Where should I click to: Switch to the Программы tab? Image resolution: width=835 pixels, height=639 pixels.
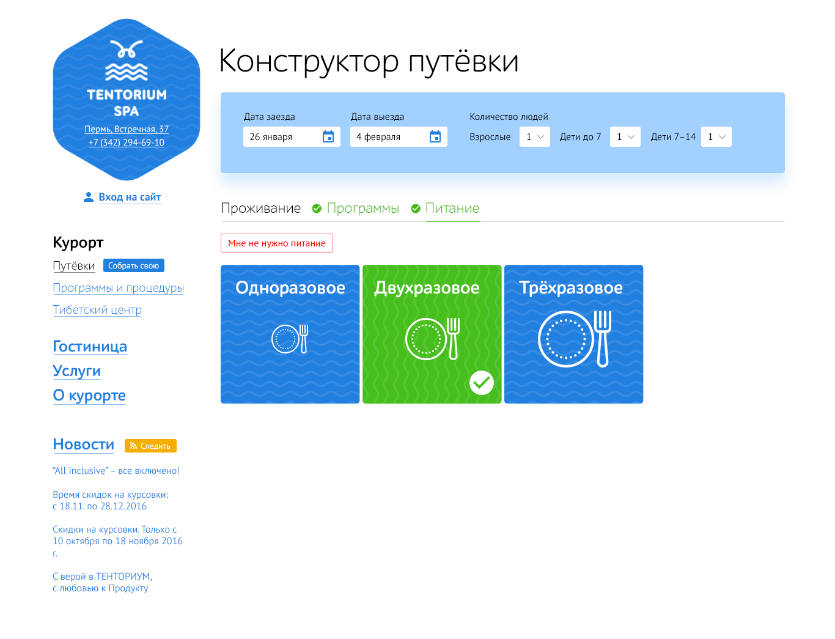363,208
